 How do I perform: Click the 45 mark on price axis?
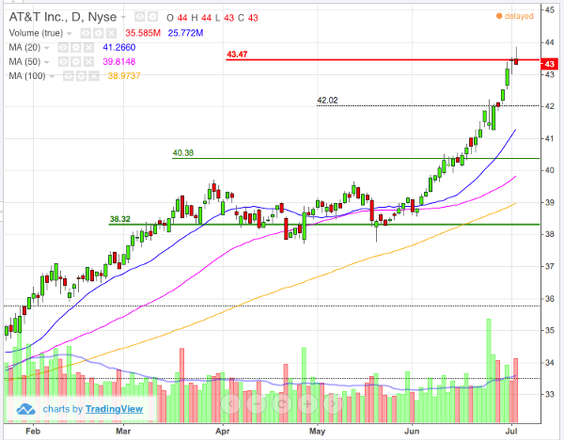(x=549, y=9)
